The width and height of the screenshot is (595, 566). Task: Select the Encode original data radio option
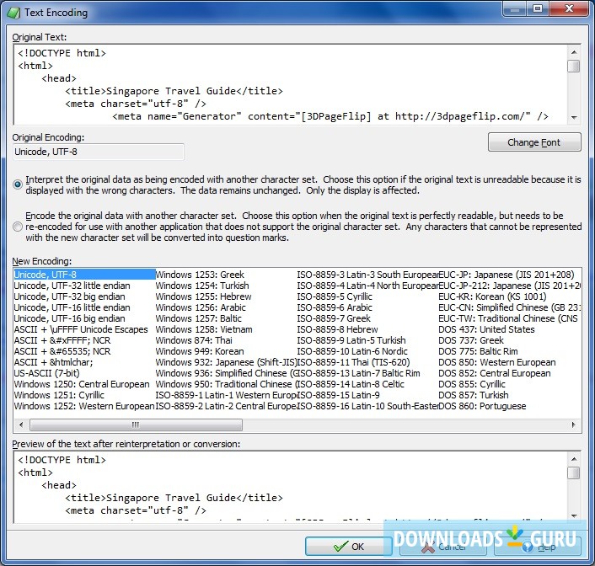(x=18, y=227)
